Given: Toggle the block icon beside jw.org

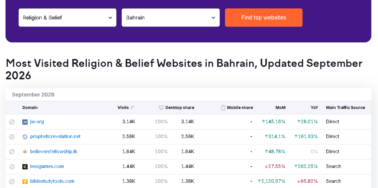Looking at the screenshot, I should (x=12, y=122).
